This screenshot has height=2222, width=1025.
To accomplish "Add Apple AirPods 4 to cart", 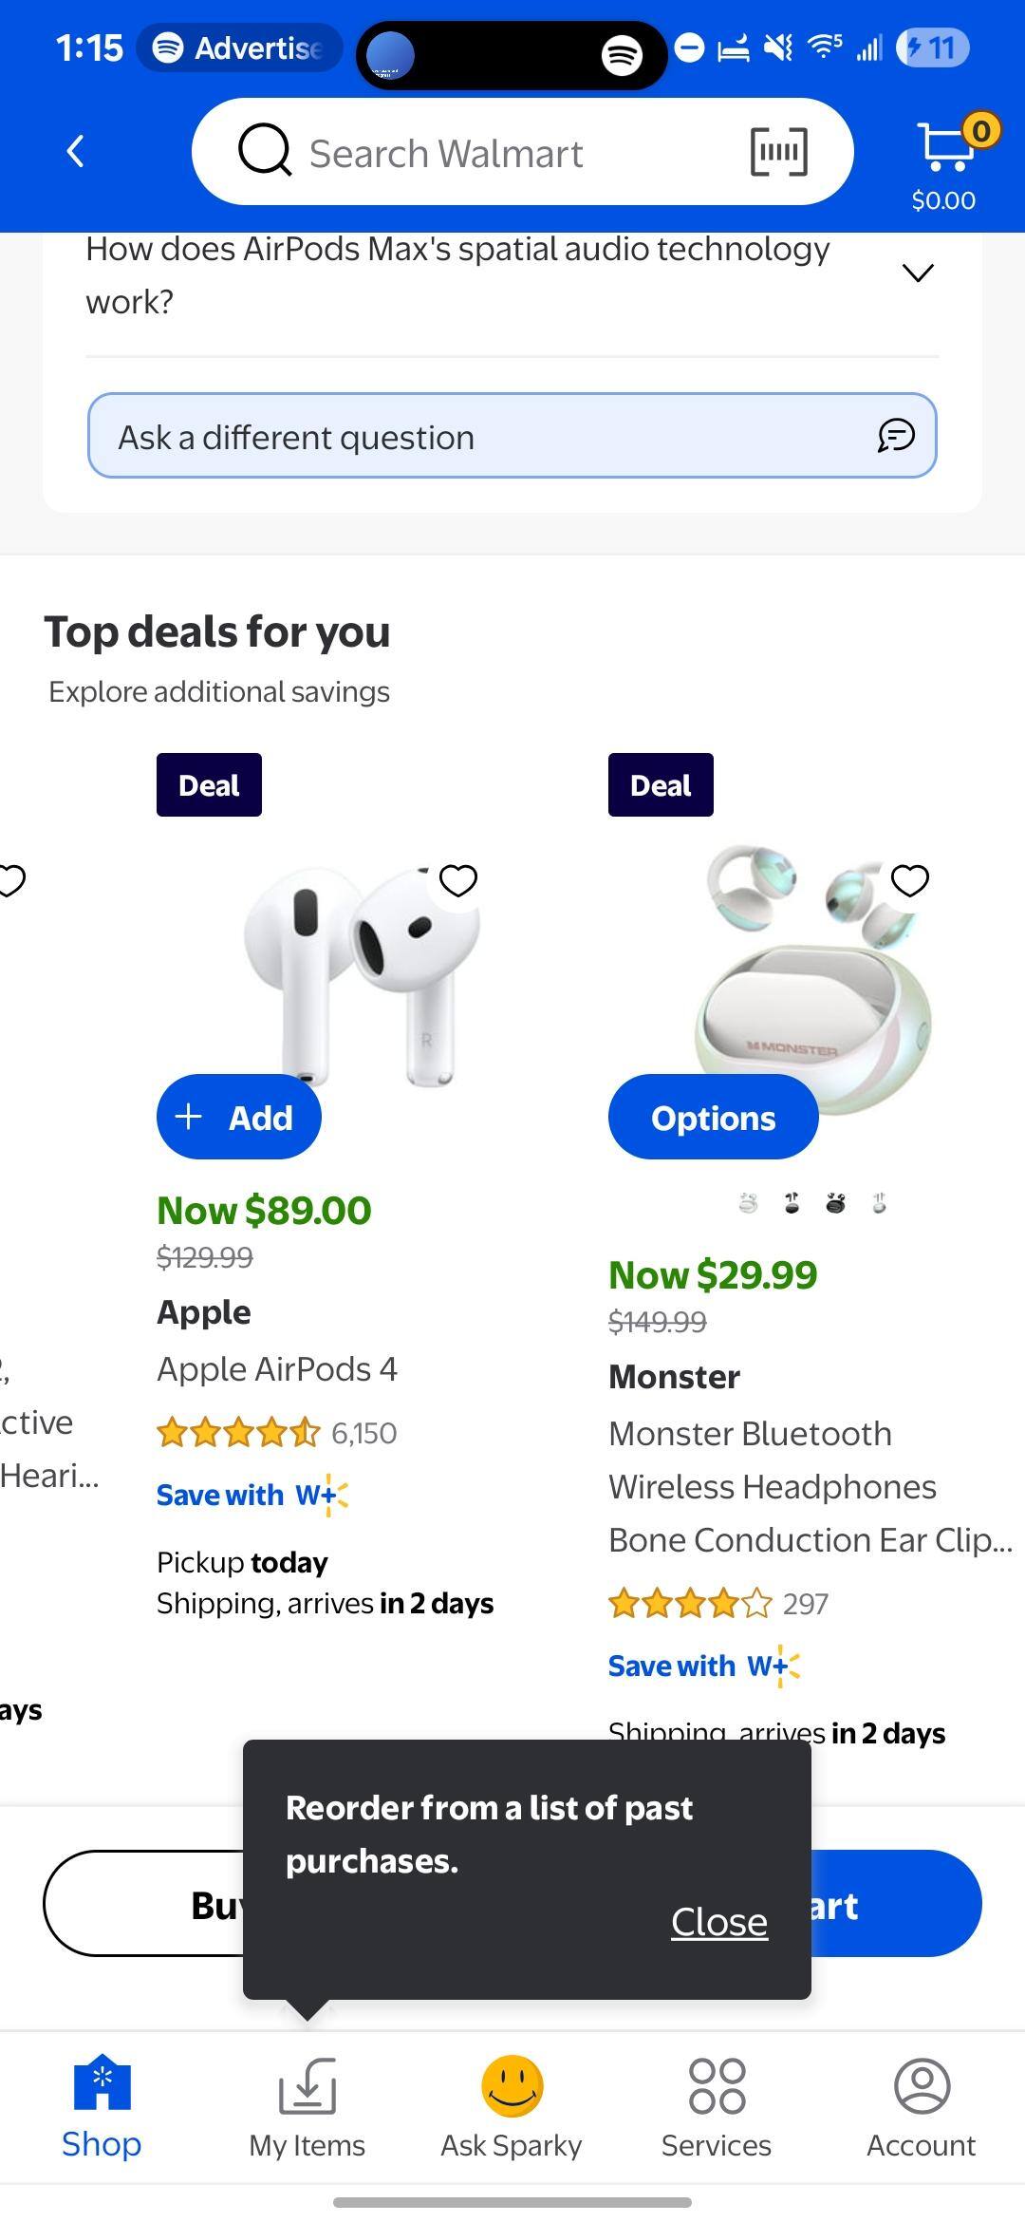I will tap(238, 1118).
